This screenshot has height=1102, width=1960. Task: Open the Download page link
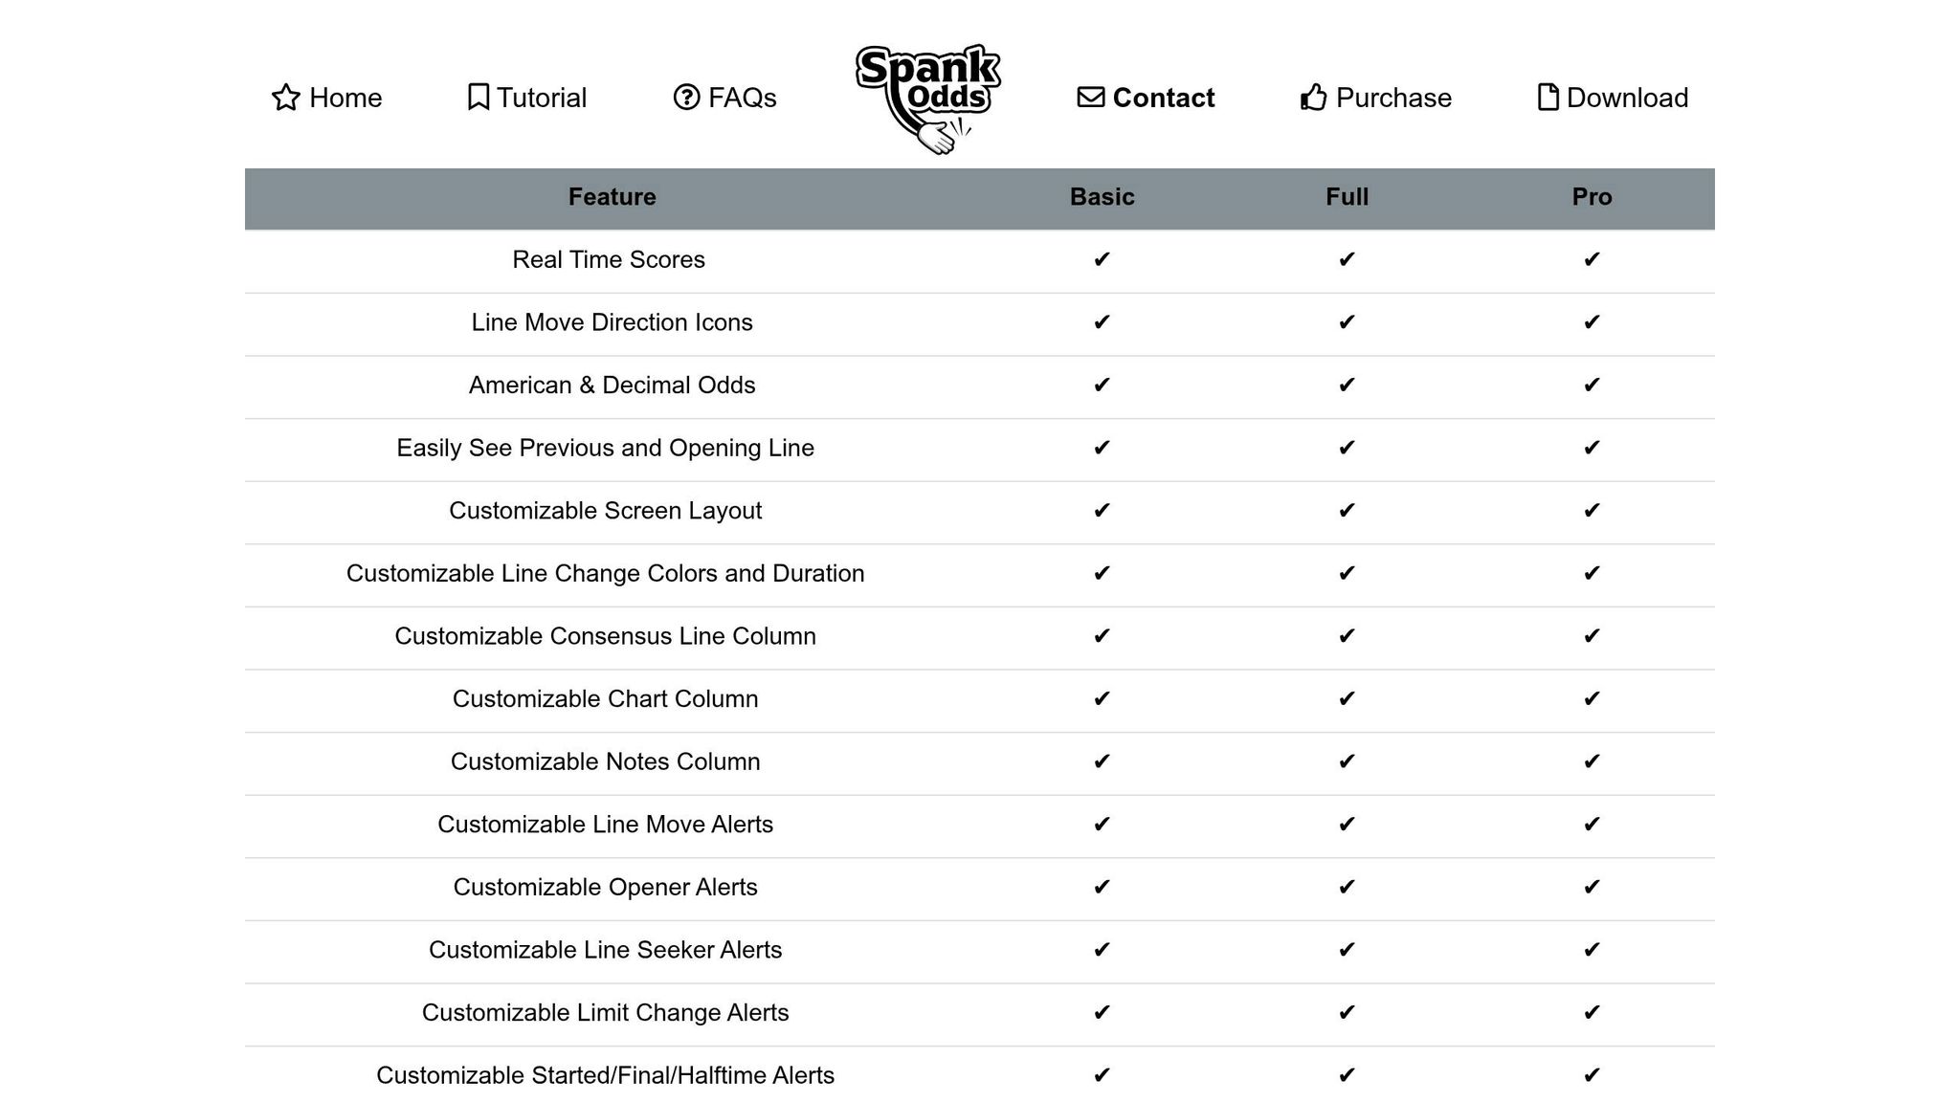tap(1627, 98)
